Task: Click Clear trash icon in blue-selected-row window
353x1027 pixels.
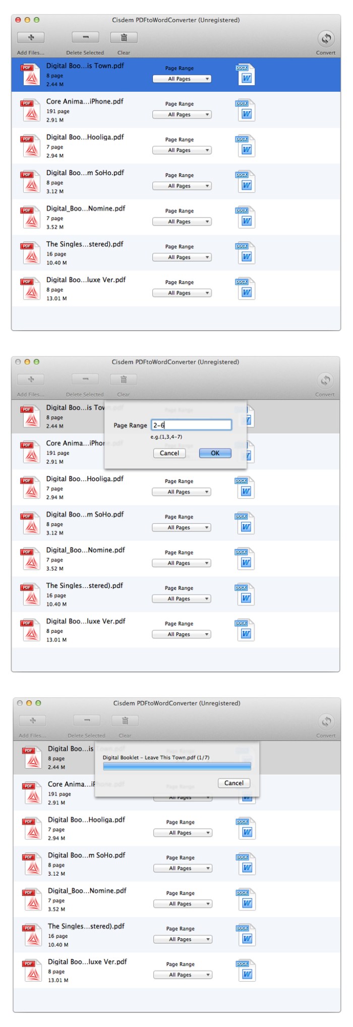Action: point(124,37)
